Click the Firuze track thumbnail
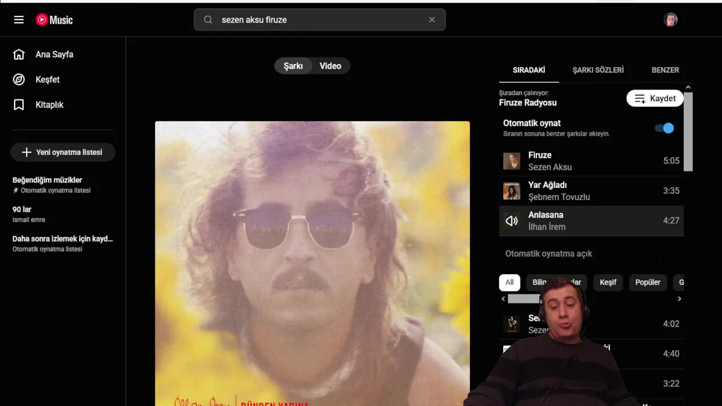722x406 pixels. tap(512, 161)
